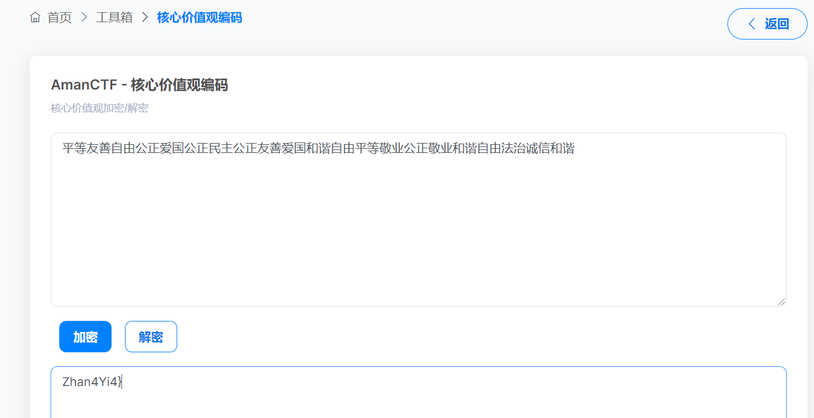Click the 核心价值观加密/解密 subtitle text
This screenshot has width=814, height=418.
coord(99,108)
